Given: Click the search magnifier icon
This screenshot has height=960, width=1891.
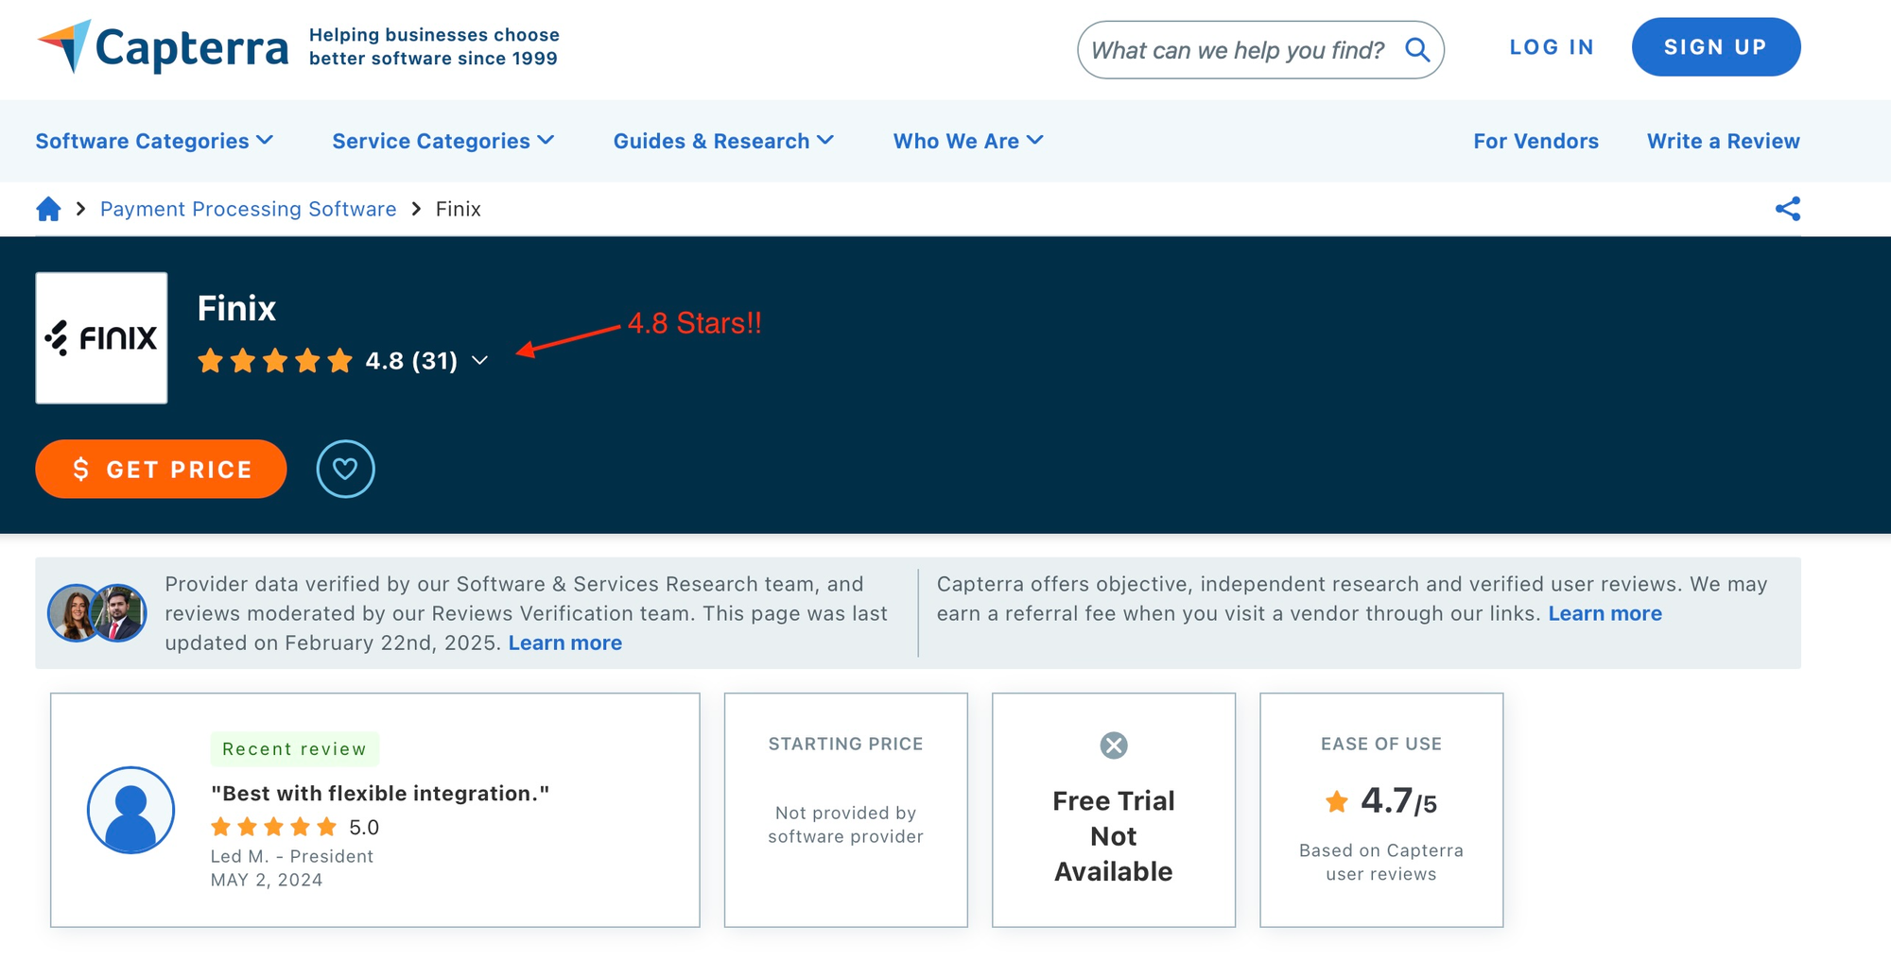Looking at the screenshot, I should pyautogui.click(x=1417, y=49).
